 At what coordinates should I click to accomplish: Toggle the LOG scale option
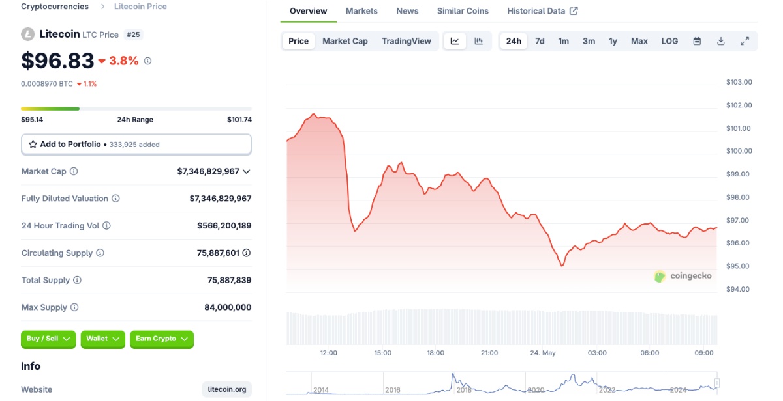(x=669, y=41)
